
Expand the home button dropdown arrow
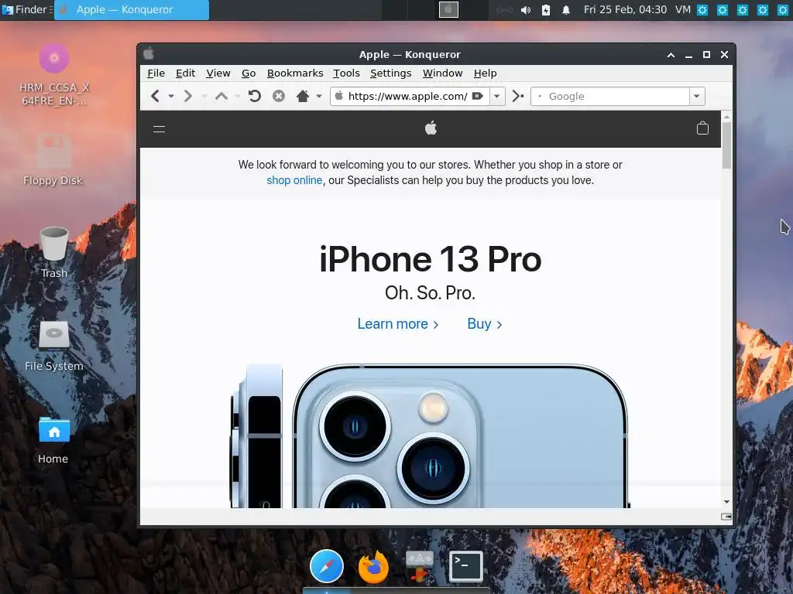(318, 96)
